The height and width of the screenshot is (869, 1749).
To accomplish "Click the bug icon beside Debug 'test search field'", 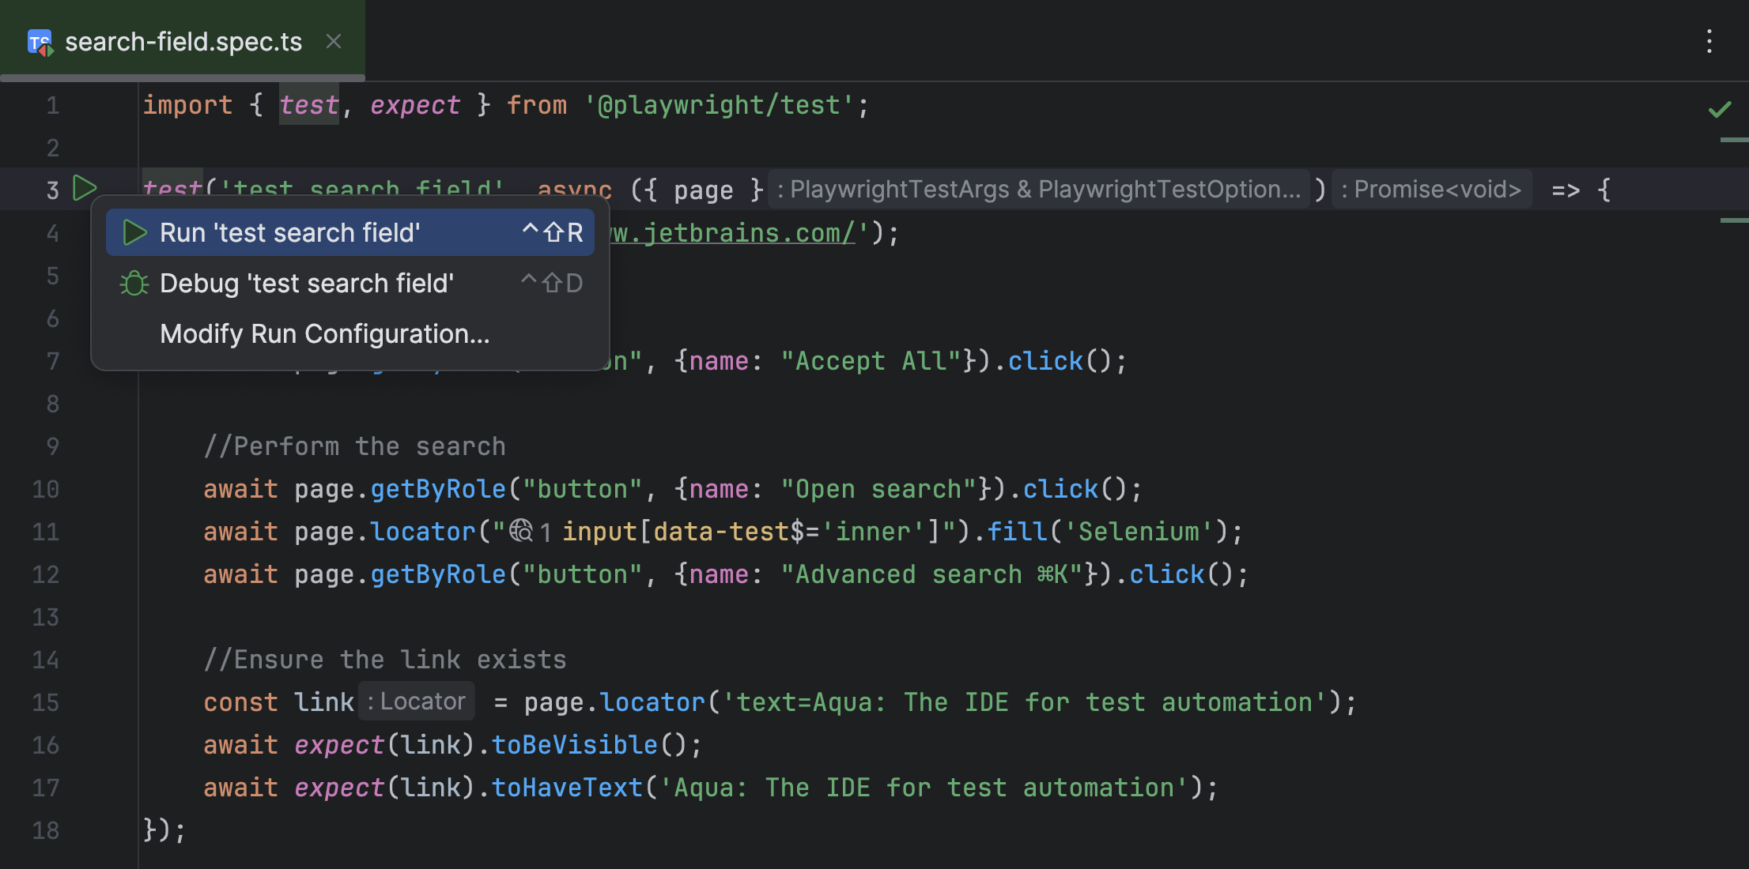I will pos(133,283).
